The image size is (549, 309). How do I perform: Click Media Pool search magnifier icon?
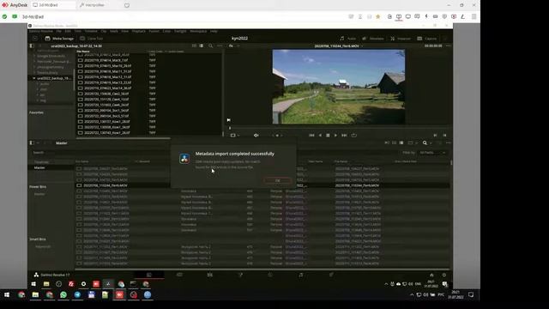tap(425, 143)
